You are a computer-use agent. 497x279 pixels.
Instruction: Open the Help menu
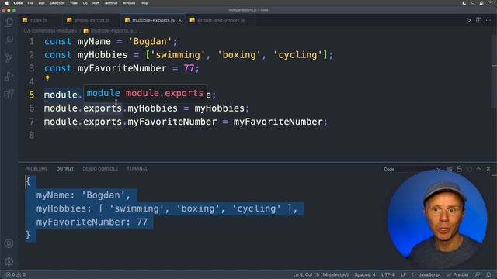point(144,3)
